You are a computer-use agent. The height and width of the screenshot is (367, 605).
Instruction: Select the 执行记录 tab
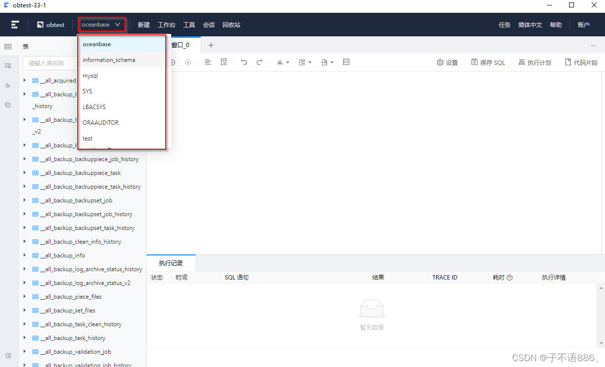click(171, 263)
